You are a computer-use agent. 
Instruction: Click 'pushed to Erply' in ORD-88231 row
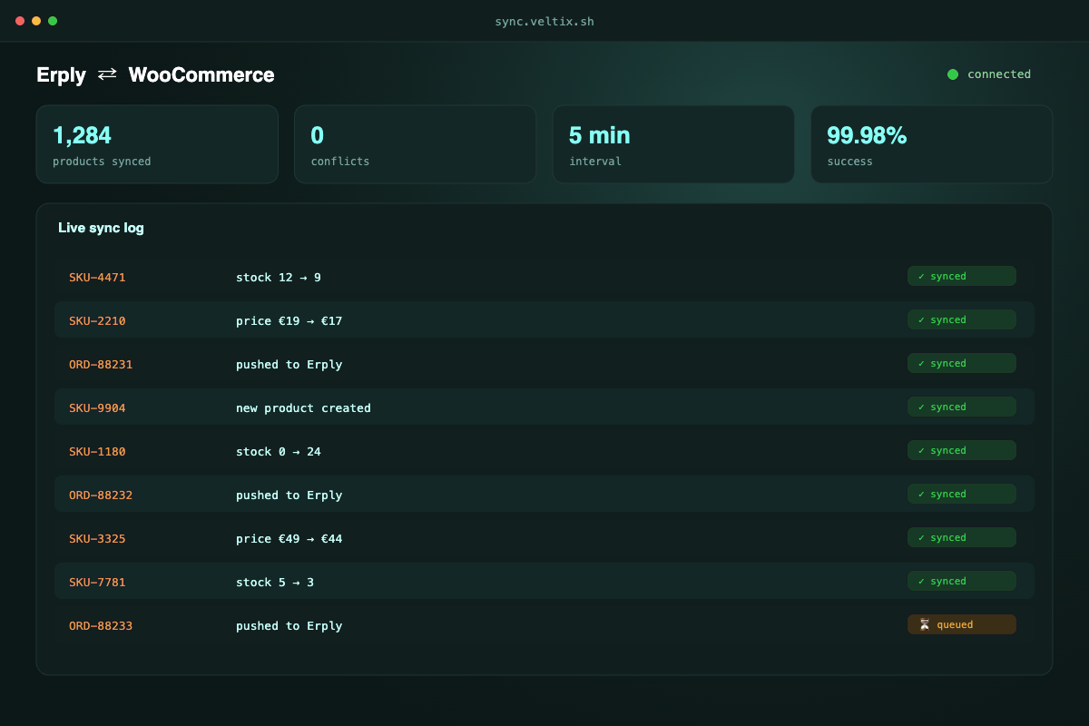(289, 365)
